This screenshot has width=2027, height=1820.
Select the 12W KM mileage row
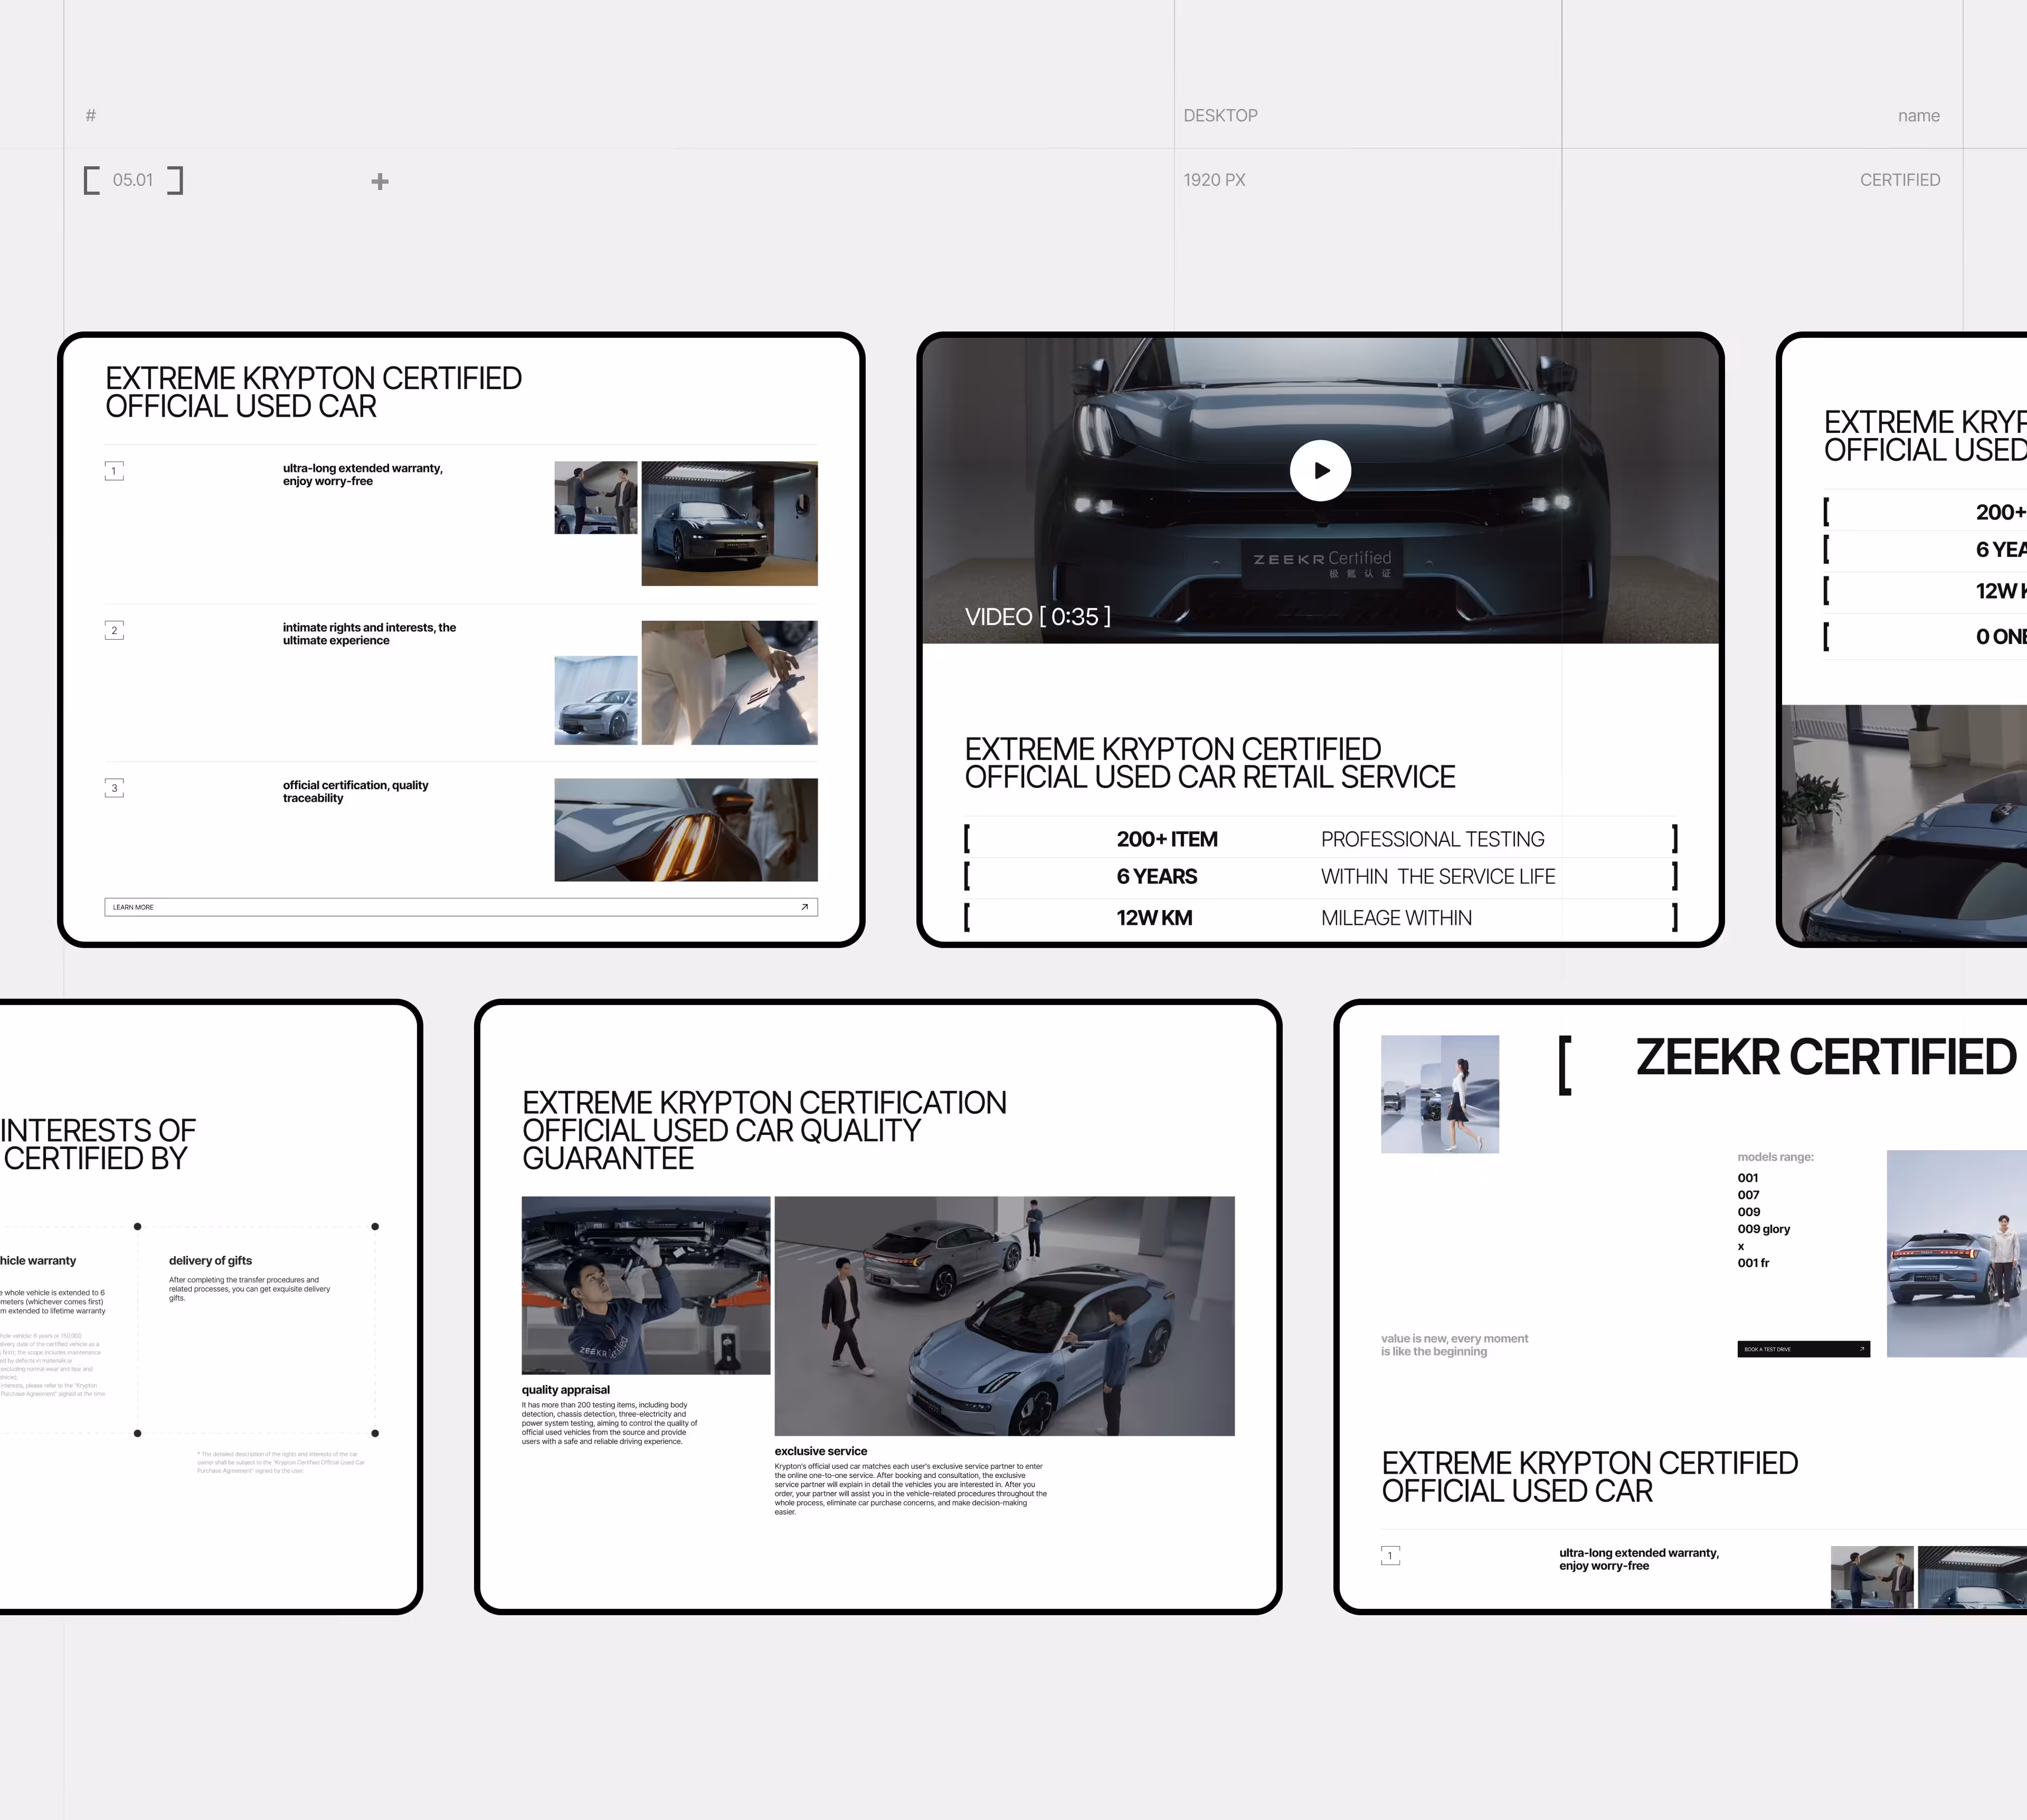(1320, 918)
